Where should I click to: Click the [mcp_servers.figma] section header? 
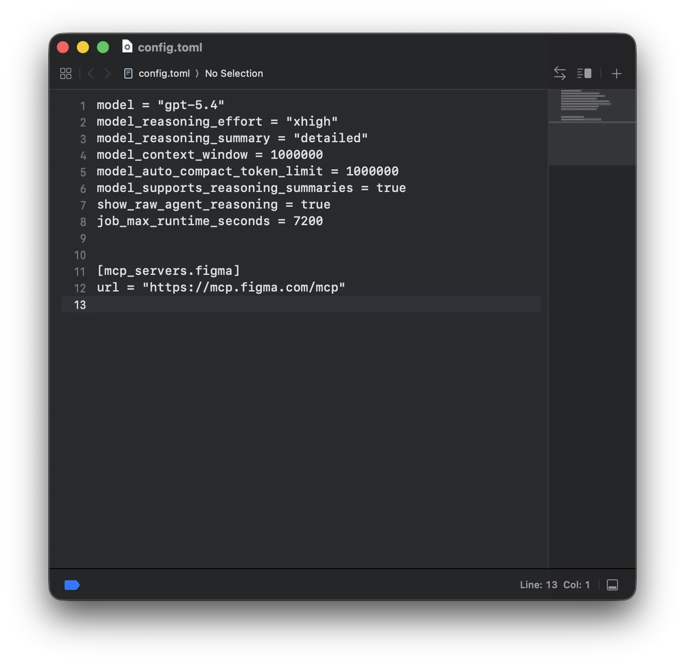coord(168,271)
